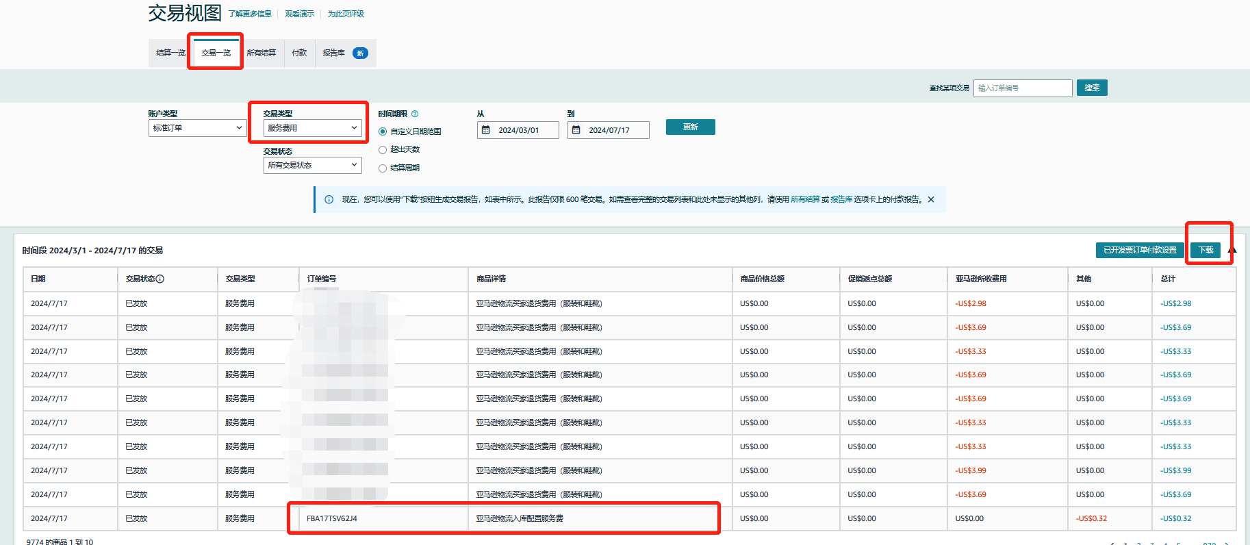
Task: Open the 账户类型 dropdown showing 标准订单
Action: point(197,128)
